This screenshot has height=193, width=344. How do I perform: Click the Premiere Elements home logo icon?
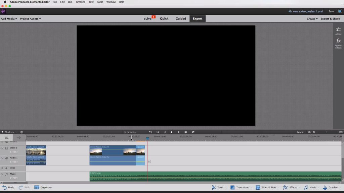tap(3, 11)
